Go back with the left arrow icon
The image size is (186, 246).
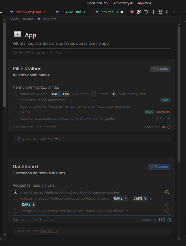tap(168, 12)
